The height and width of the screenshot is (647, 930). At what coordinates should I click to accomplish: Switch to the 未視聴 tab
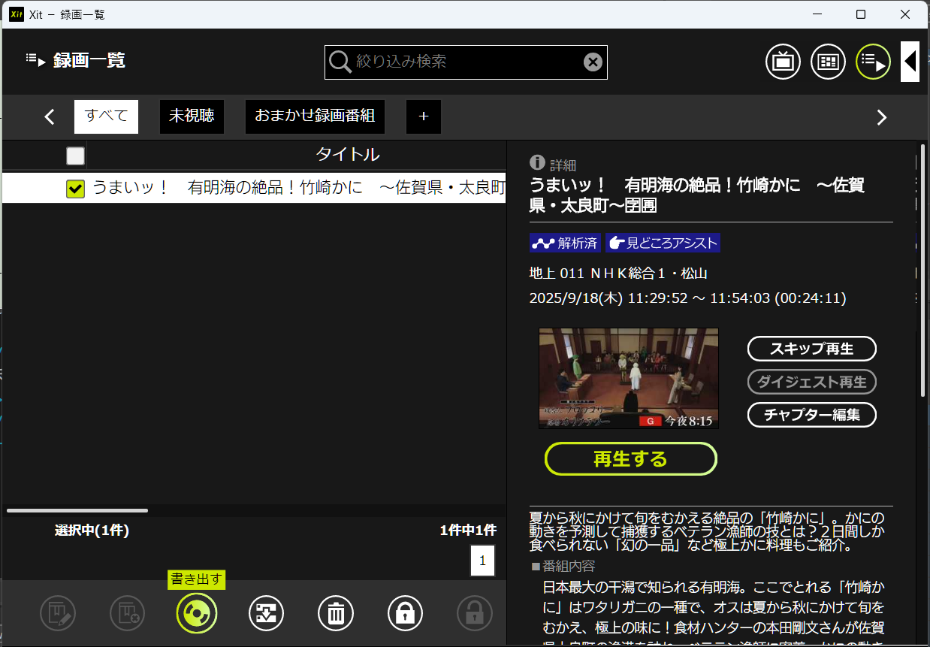(192, 116)
